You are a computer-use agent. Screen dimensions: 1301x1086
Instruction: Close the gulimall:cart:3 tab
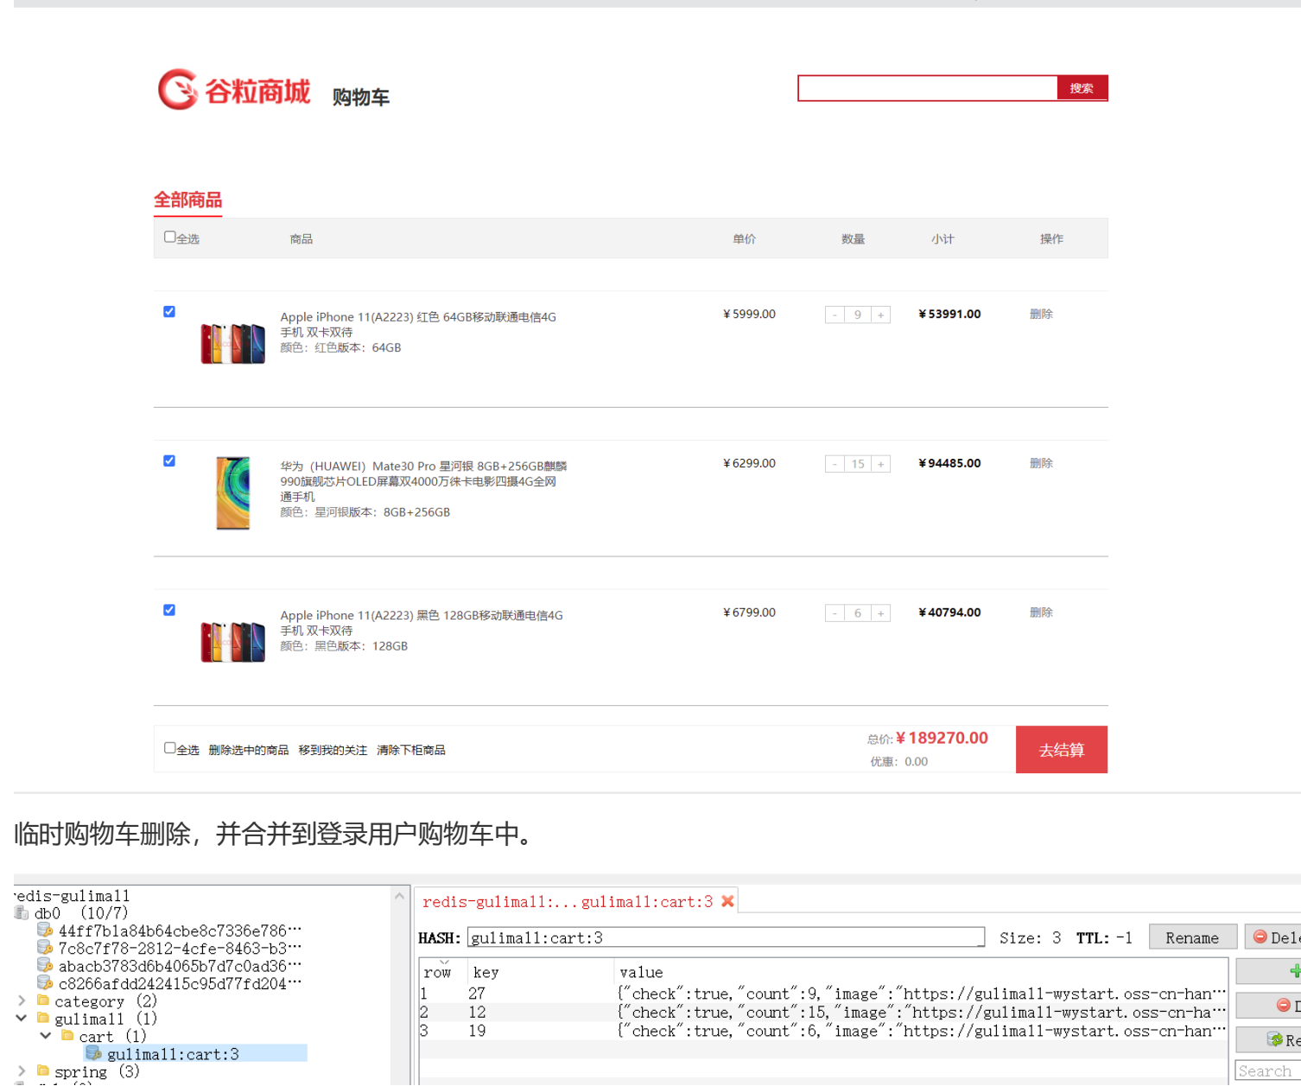point(727,901)
